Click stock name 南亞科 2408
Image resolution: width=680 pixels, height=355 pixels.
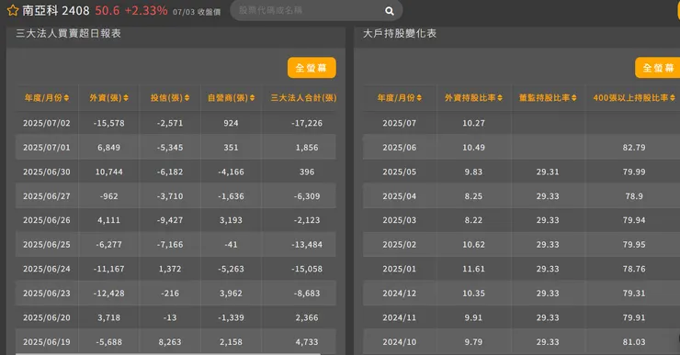(x=56, y=10)
